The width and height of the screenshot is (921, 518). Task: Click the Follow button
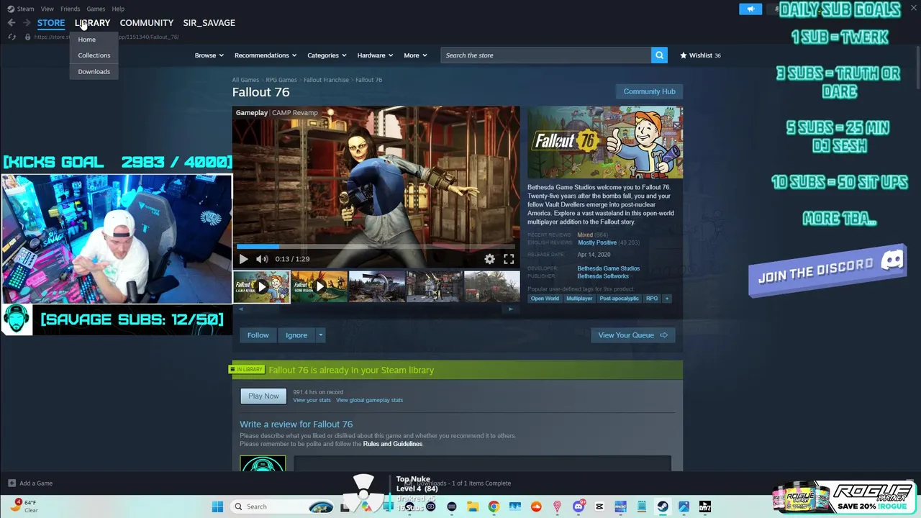(x=258, y=335)
